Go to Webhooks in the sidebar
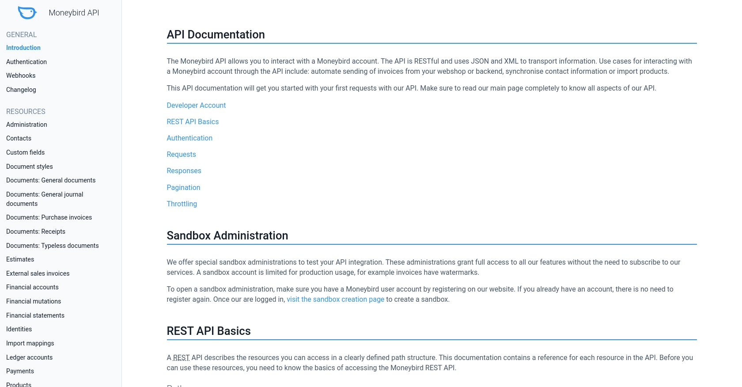The height and width of the screenshot is (387, 742). (x=21, y=76)
